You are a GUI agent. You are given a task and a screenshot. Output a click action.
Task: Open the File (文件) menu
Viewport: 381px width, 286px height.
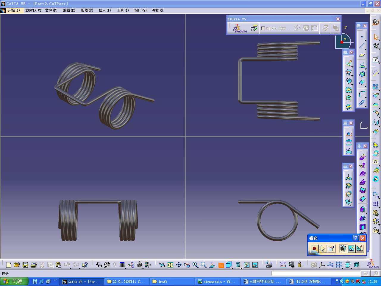click(x=51, y=10)
